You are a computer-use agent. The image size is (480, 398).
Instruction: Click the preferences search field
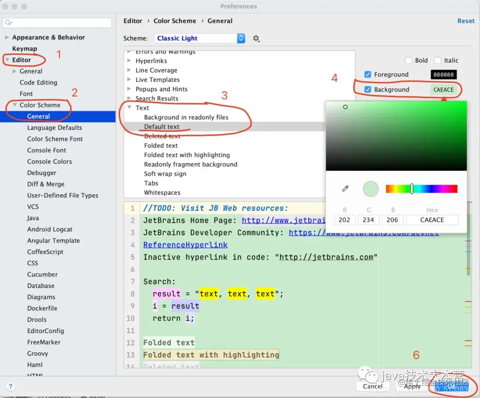(57, 22)
